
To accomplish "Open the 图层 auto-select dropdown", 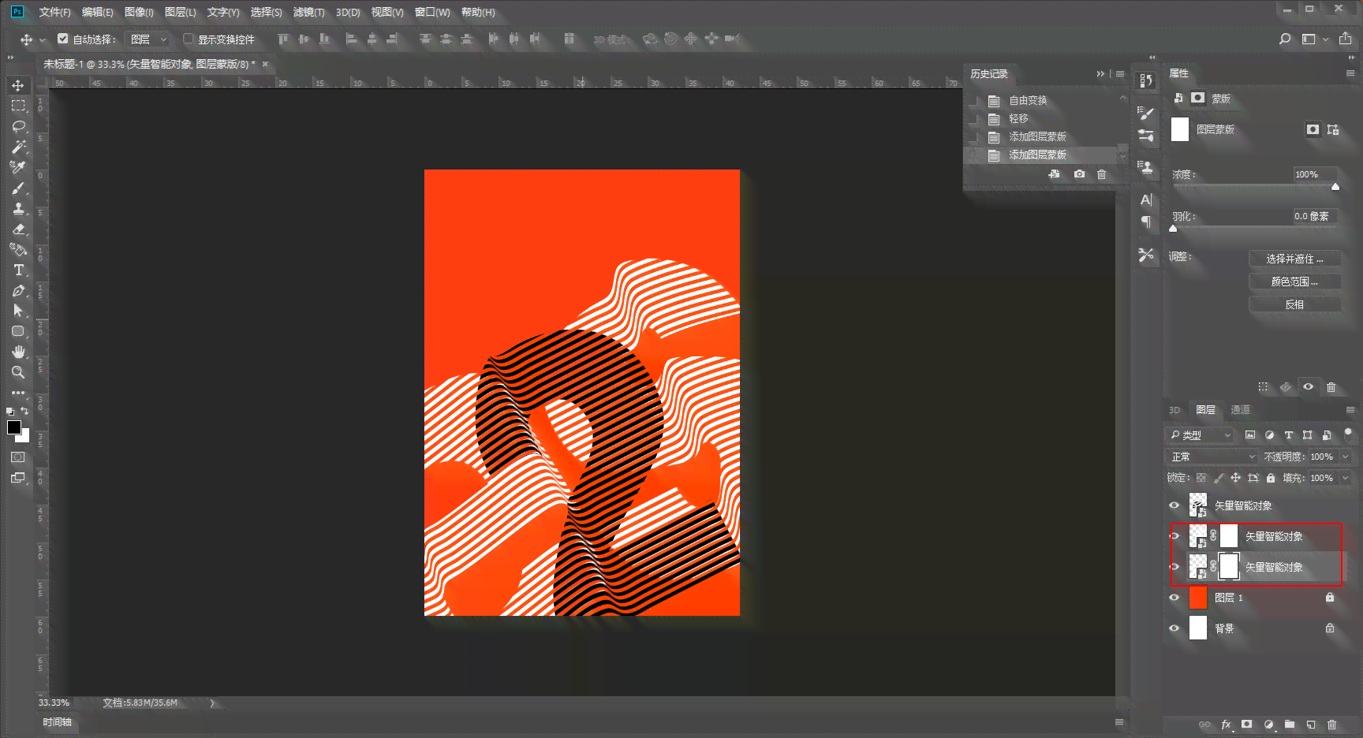I will 148,39.
